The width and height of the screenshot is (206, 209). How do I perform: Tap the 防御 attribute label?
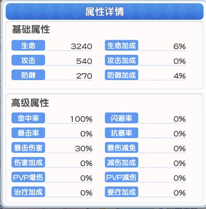pyautogui.click(x=28, y=75)
